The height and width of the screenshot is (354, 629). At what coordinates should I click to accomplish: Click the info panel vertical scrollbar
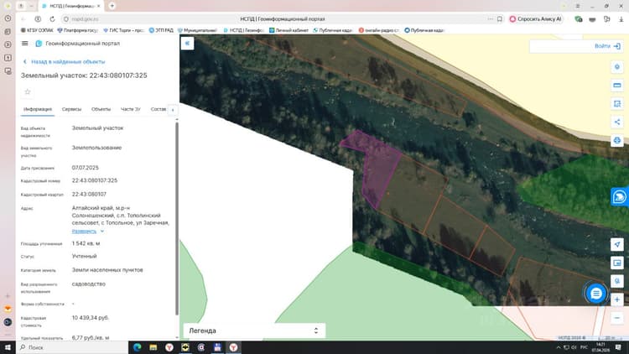point(177,219)
